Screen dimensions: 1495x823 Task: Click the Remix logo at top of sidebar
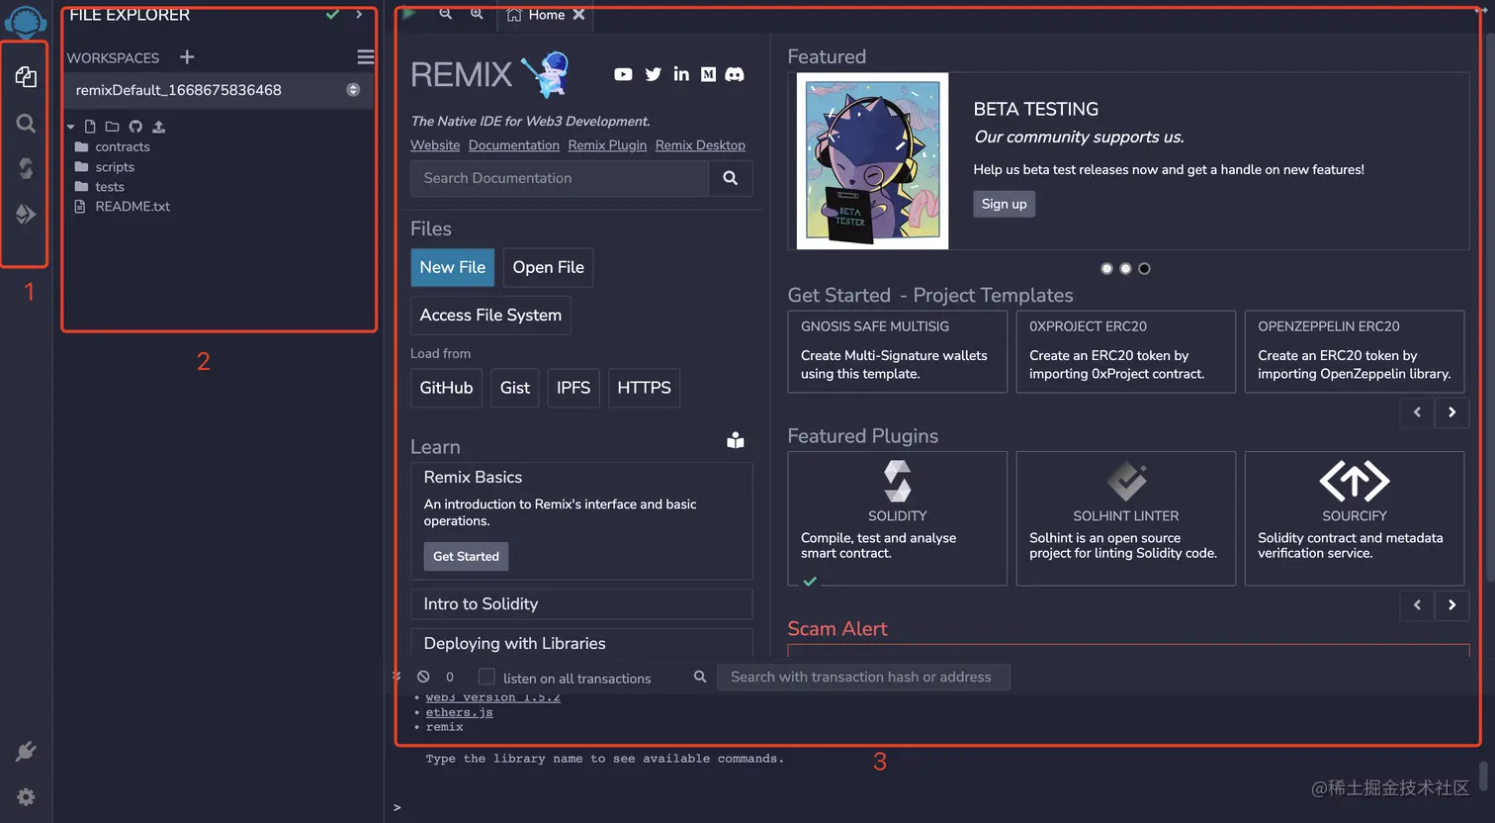pos(26,20)
